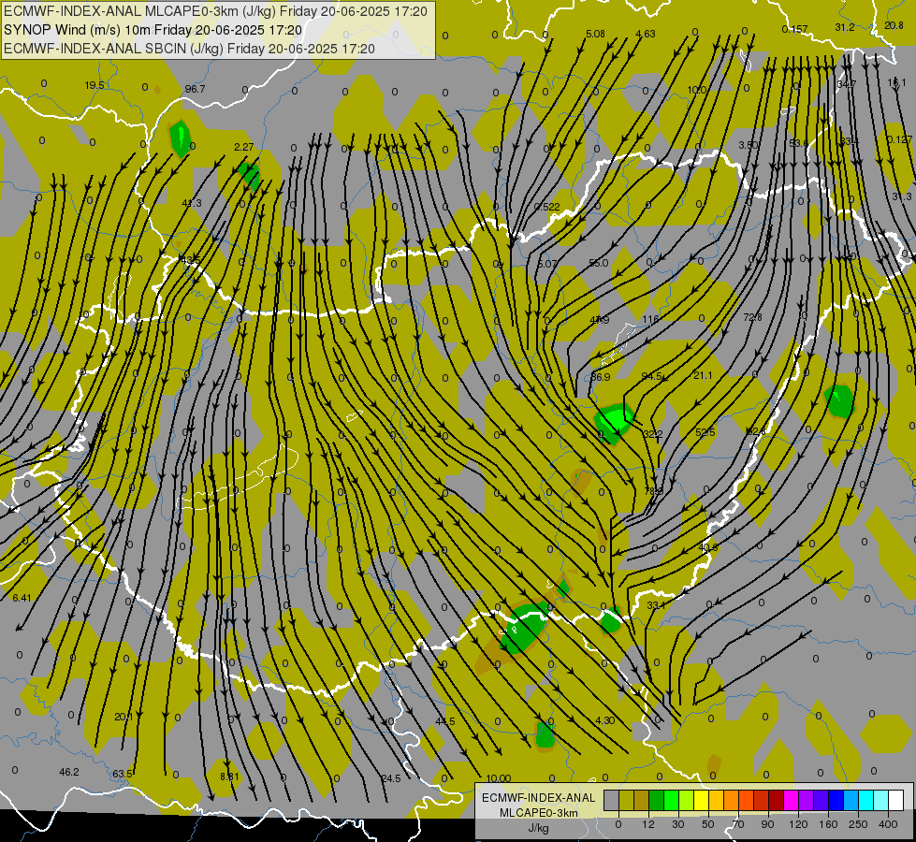The height and width of the screenshot is (842, 916).
Task: Click the map value 5.08
Action: [595, 34]
